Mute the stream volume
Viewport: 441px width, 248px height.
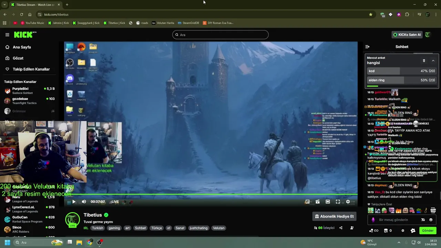pyautogui.click(x=84, y=202)
